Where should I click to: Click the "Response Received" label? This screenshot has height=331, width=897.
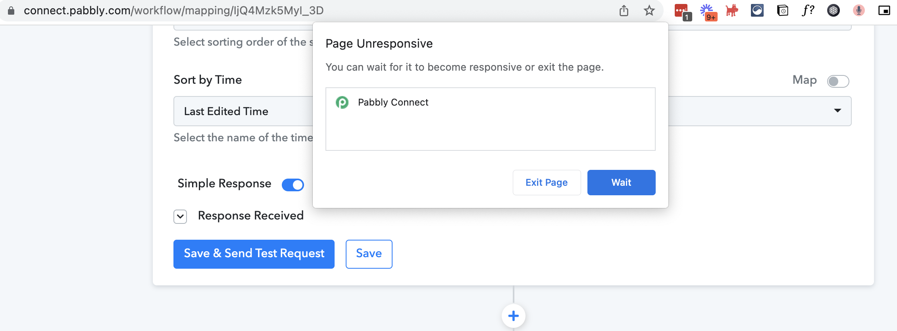click(x=251, y=216)
